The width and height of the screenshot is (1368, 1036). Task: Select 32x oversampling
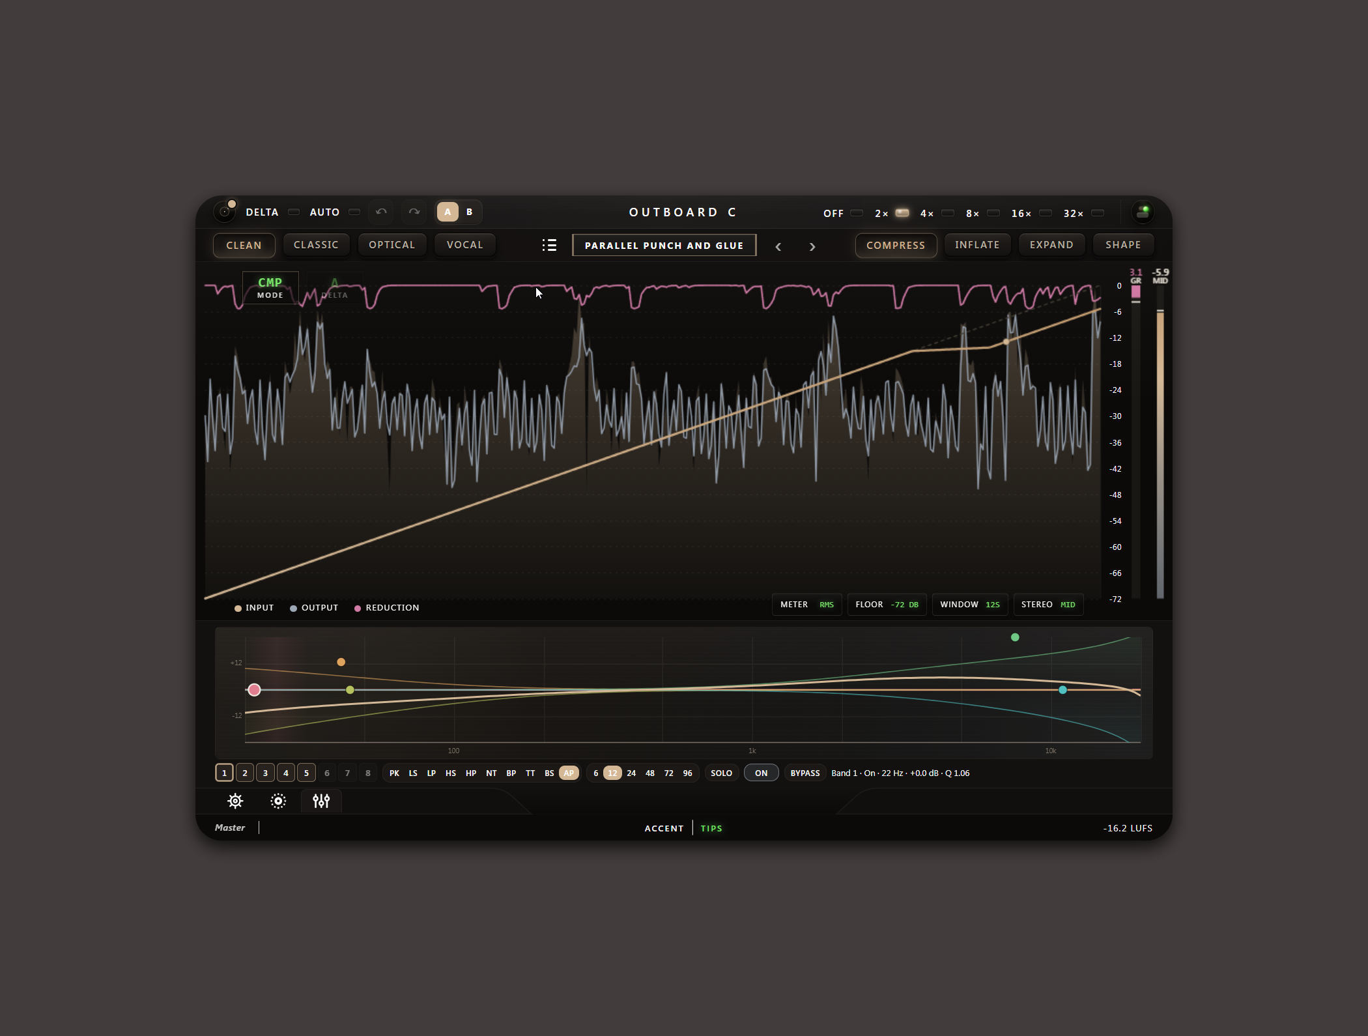pyautogui.click(x=1098, y=213)
